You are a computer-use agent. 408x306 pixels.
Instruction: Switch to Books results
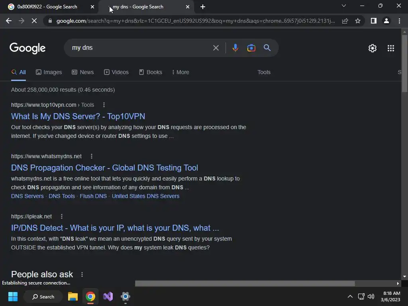151,73
